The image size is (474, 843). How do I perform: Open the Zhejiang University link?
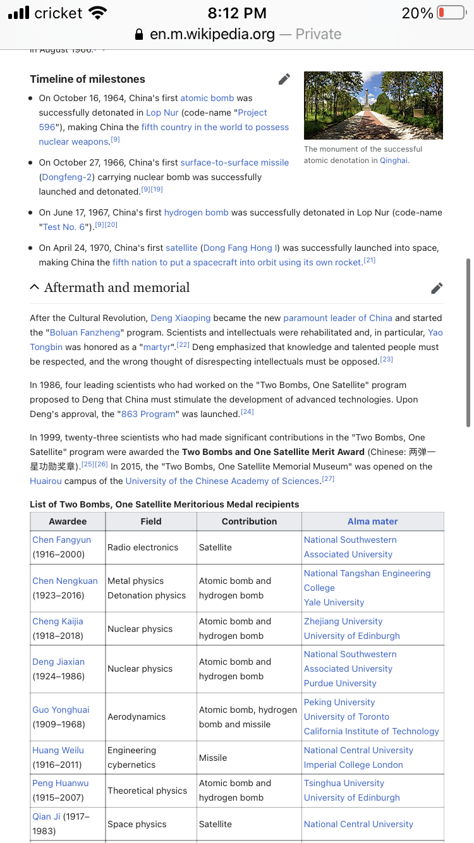343,621
